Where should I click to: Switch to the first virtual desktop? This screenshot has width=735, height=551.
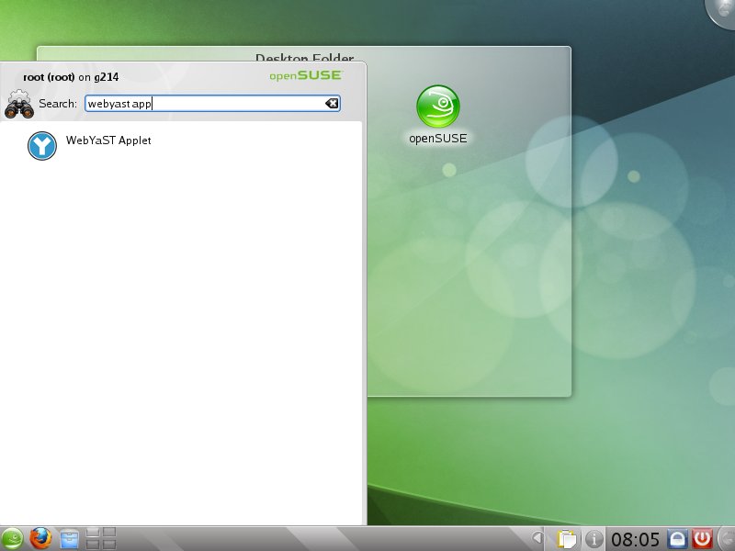tap(92, 534)
